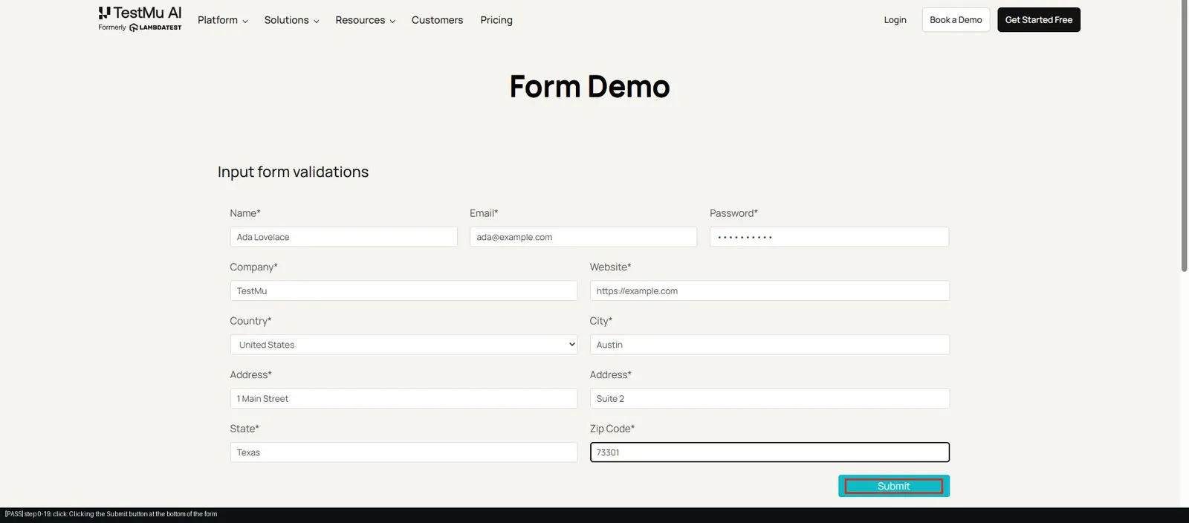Expand the Solutions menu
This screenshot has height=523, width=1189.
[291, 20]
